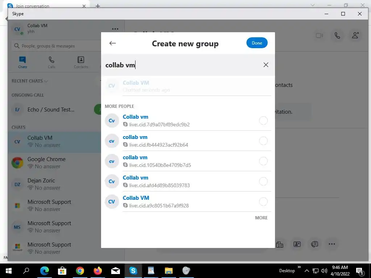
Task: Click the Collab vm name with ID 7d9a07bf89edc9b2
Action: pyautogui.click(x=136, y=117)
